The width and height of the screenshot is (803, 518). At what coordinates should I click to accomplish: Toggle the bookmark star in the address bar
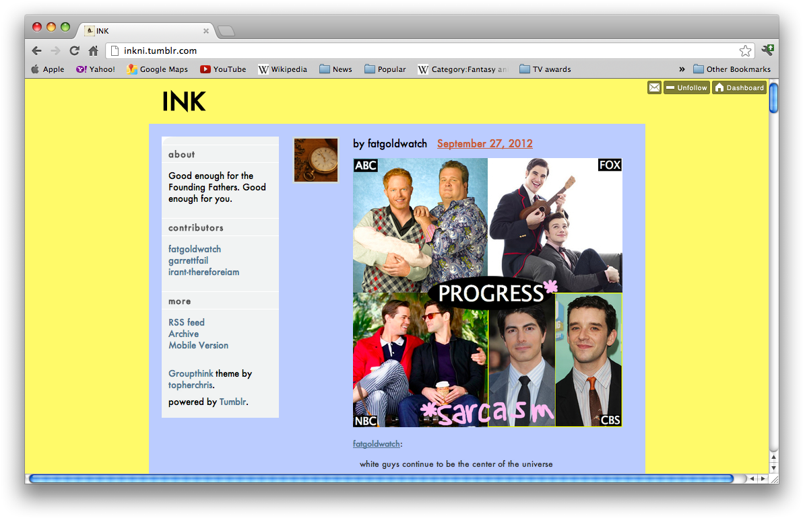click(746, 50)
